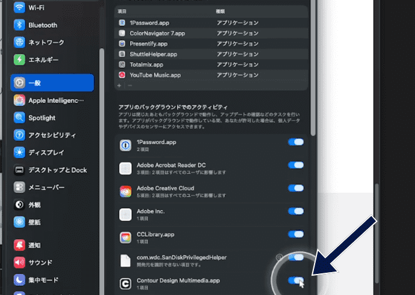Go to Spotlight settings
Screen dimensions: 415x295
tap(41, 118)
